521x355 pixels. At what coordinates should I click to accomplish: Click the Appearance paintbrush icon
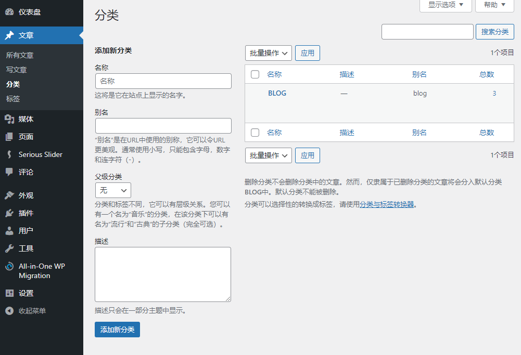point(9,195)
